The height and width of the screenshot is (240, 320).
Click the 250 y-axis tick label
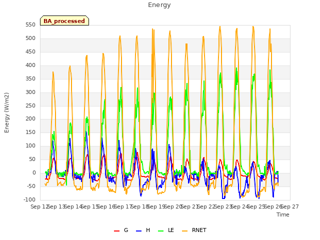(x=30, y=105)
